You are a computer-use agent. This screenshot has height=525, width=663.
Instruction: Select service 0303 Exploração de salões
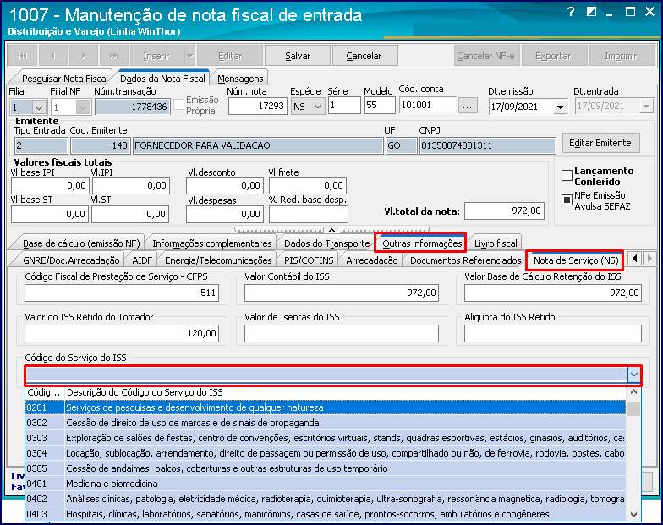(x=326, y=438)
